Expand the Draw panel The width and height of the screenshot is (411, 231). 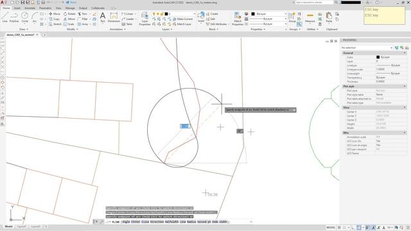coord(24,29)
